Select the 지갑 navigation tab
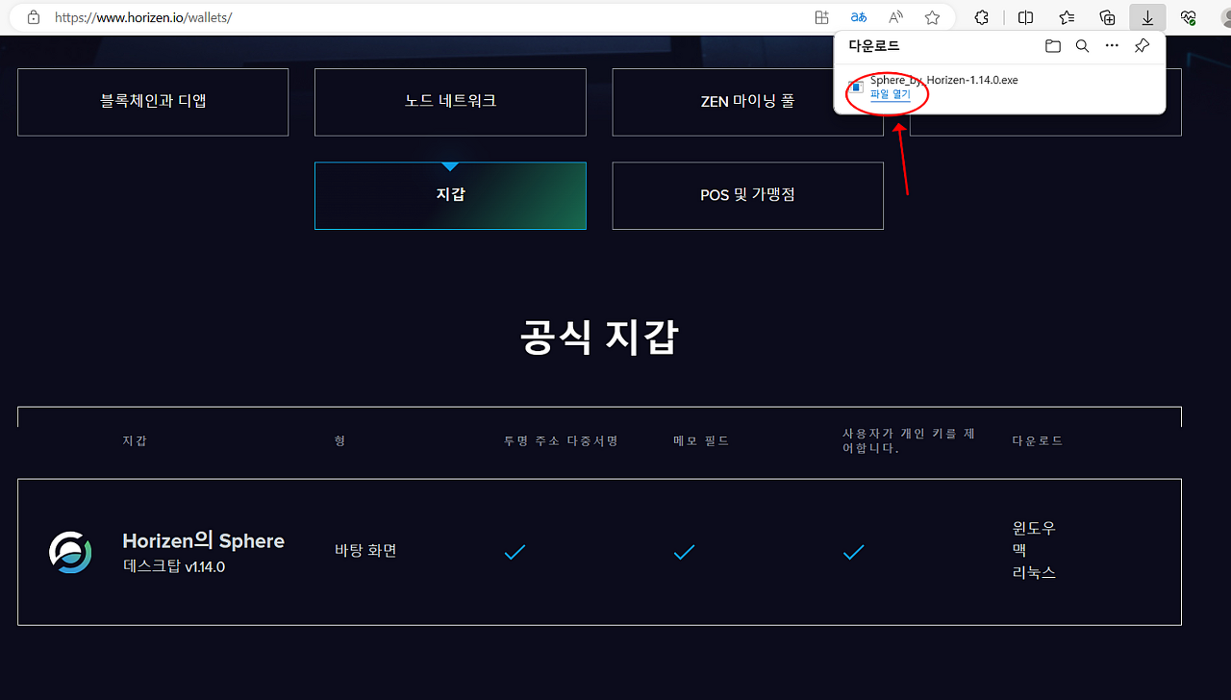Image resolution: width=1231 pixels, height=700 pixels. coord(450,195)
